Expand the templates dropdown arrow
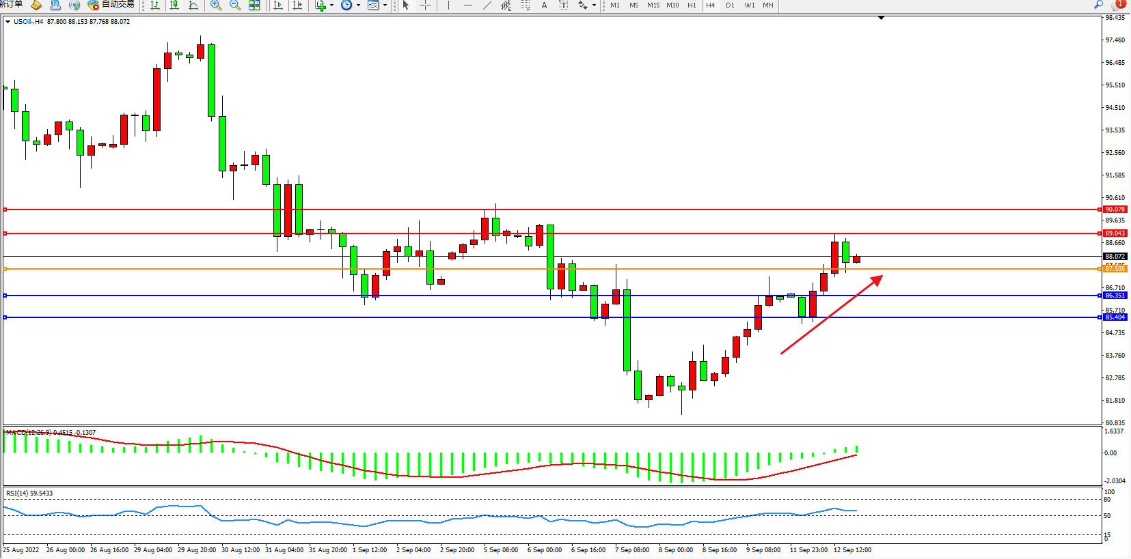 pyautogui.click(x=385, y=5)
